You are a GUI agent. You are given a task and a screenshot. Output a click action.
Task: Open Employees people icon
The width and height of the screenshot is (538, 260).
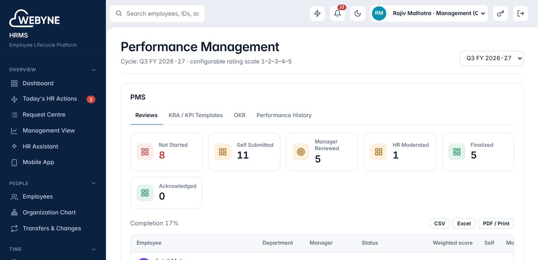pyautogui.click(x=14, y=197)
